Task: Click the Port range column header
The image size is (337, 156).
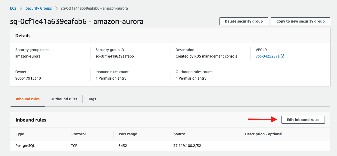Action: tap(128, 134)
